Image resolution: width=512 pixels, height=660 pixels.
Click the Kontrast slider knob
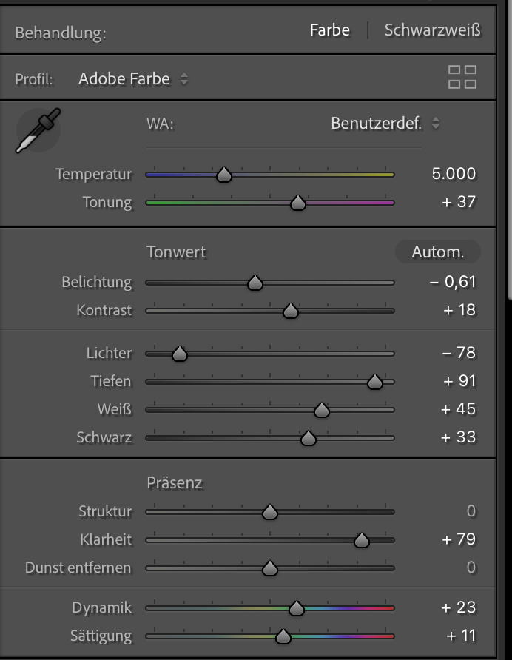pyautogui.click(x=290, y=312)
